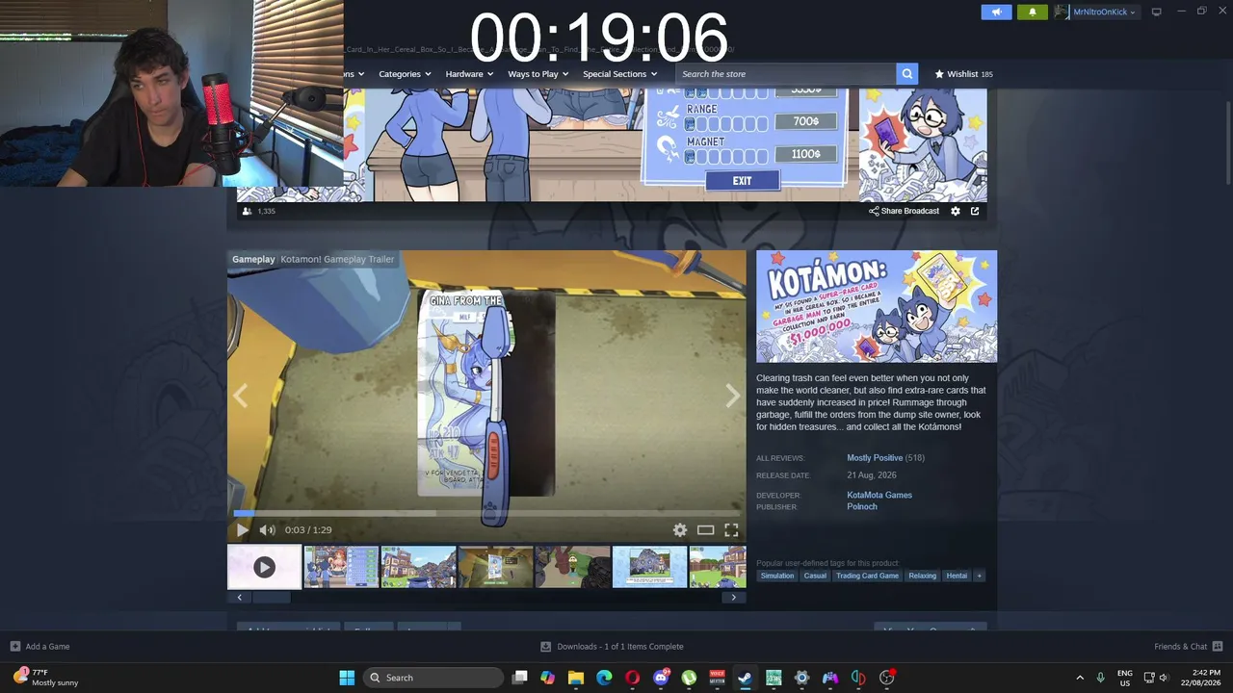Select the Trading Card Game tag
1233x693 pixels.
tap(867, 576)
